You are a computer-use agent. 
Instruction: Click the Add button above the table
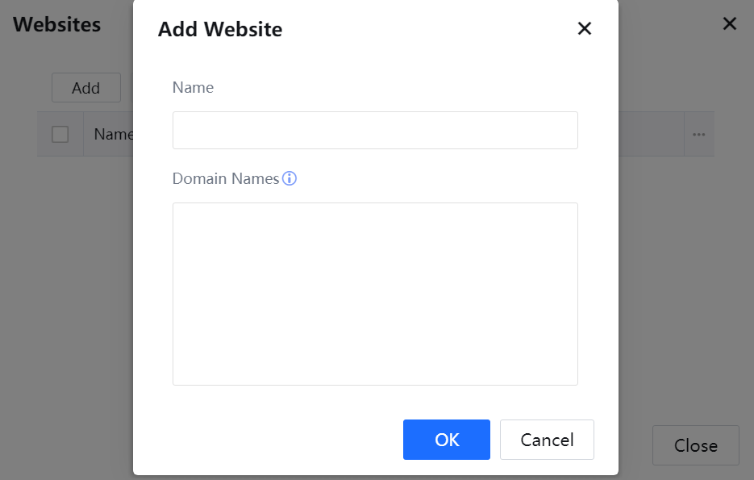85,88
